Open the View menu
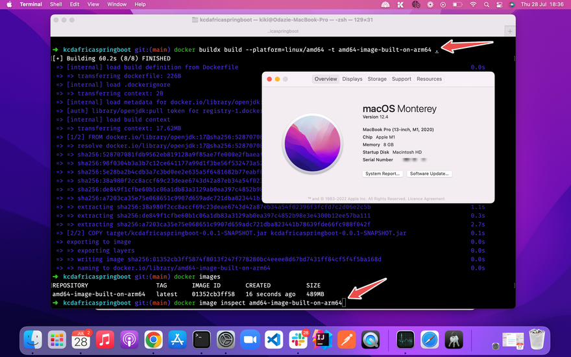The width and height of the screenshot is (571, 357). point(93,5)
